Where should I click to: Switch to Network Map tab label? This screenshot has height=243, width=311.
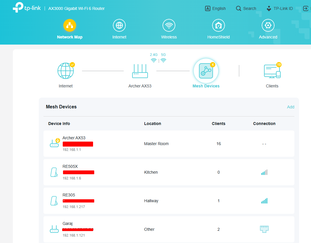click(70, 37)
